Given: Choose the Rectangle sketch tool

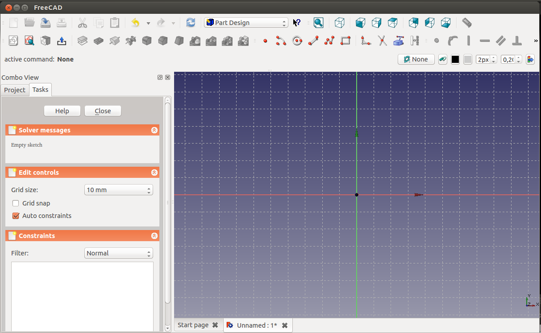Looking at the screenshot, I should click(345, 41).
